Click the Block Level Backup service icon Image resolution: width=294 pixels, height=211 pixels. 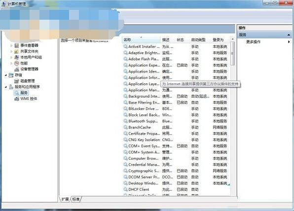125,115
